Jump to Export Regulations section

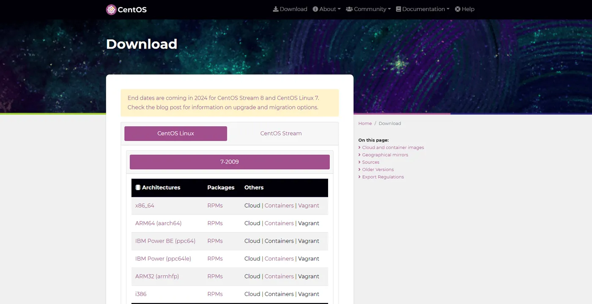[383, 177]
